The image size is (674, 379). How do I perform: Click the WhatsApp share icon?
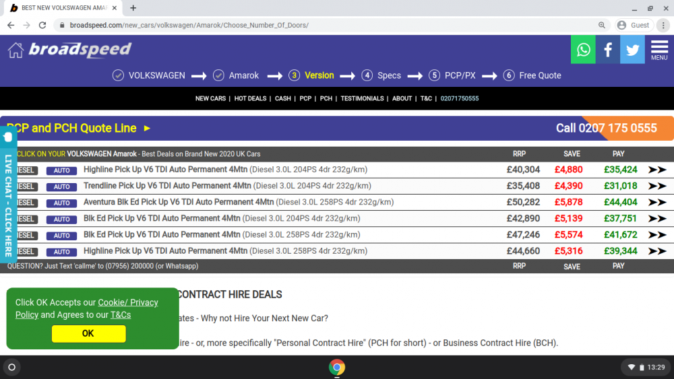click(583, 50)
